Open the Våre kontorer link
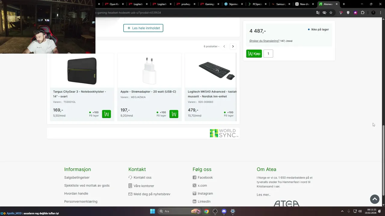385x216 pixels. 141,186
